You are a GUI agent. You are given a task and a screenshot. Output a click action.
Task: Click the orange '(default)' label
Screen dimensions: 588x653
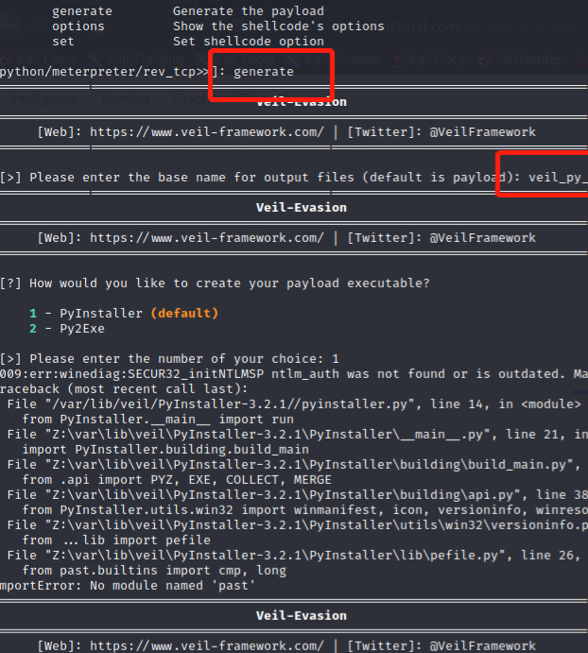[x=184, y=313]
